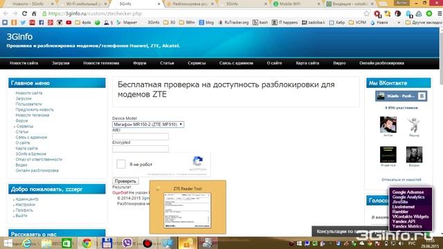Click 'Выйти' to log out
443x249 pixels.
pyautogui.click(x=21, y=215)
